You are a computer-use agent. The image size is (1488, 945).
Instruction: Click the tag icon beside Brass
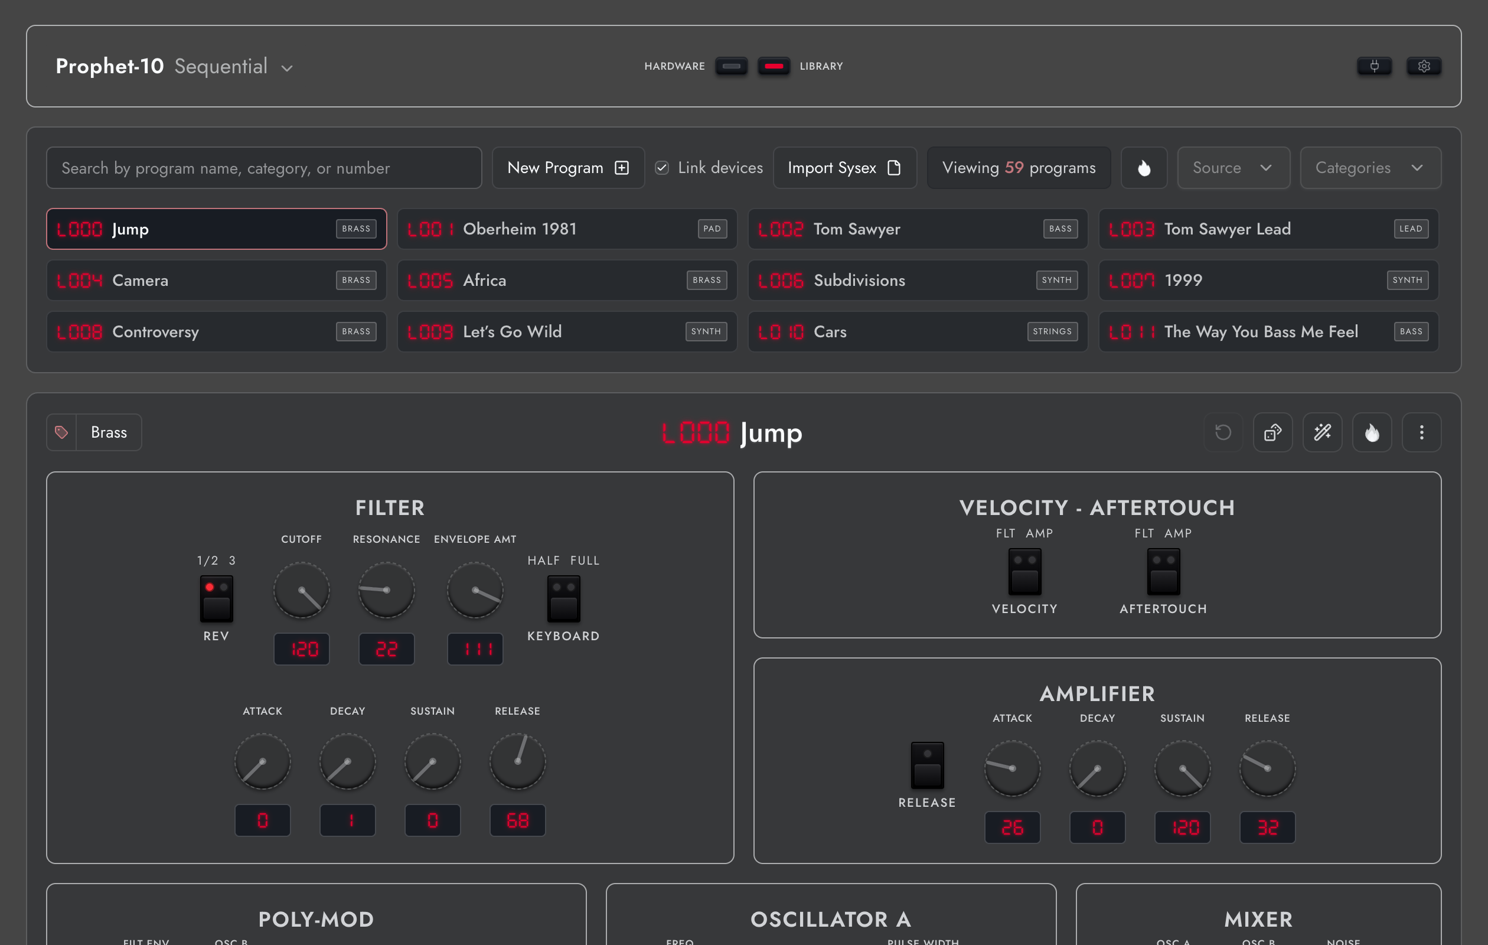pyautogui.click(x=61, y=432)
